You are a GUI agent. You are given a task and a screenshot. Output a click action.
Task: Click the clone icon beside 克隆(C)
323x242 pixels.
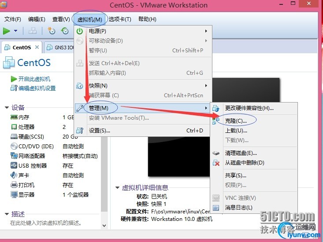click(x=216, y=121)
